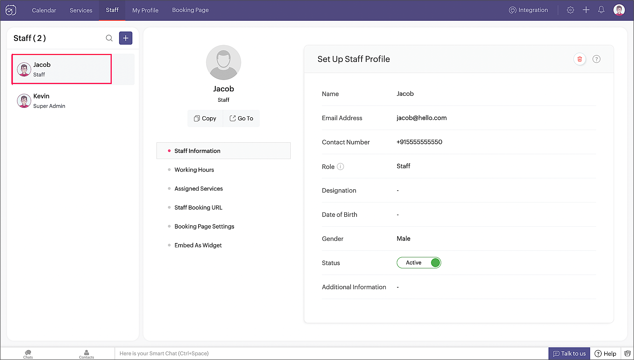This screenshot has width=634, height=360.
Task: Click the Role info icon
Action: point(340,167)
